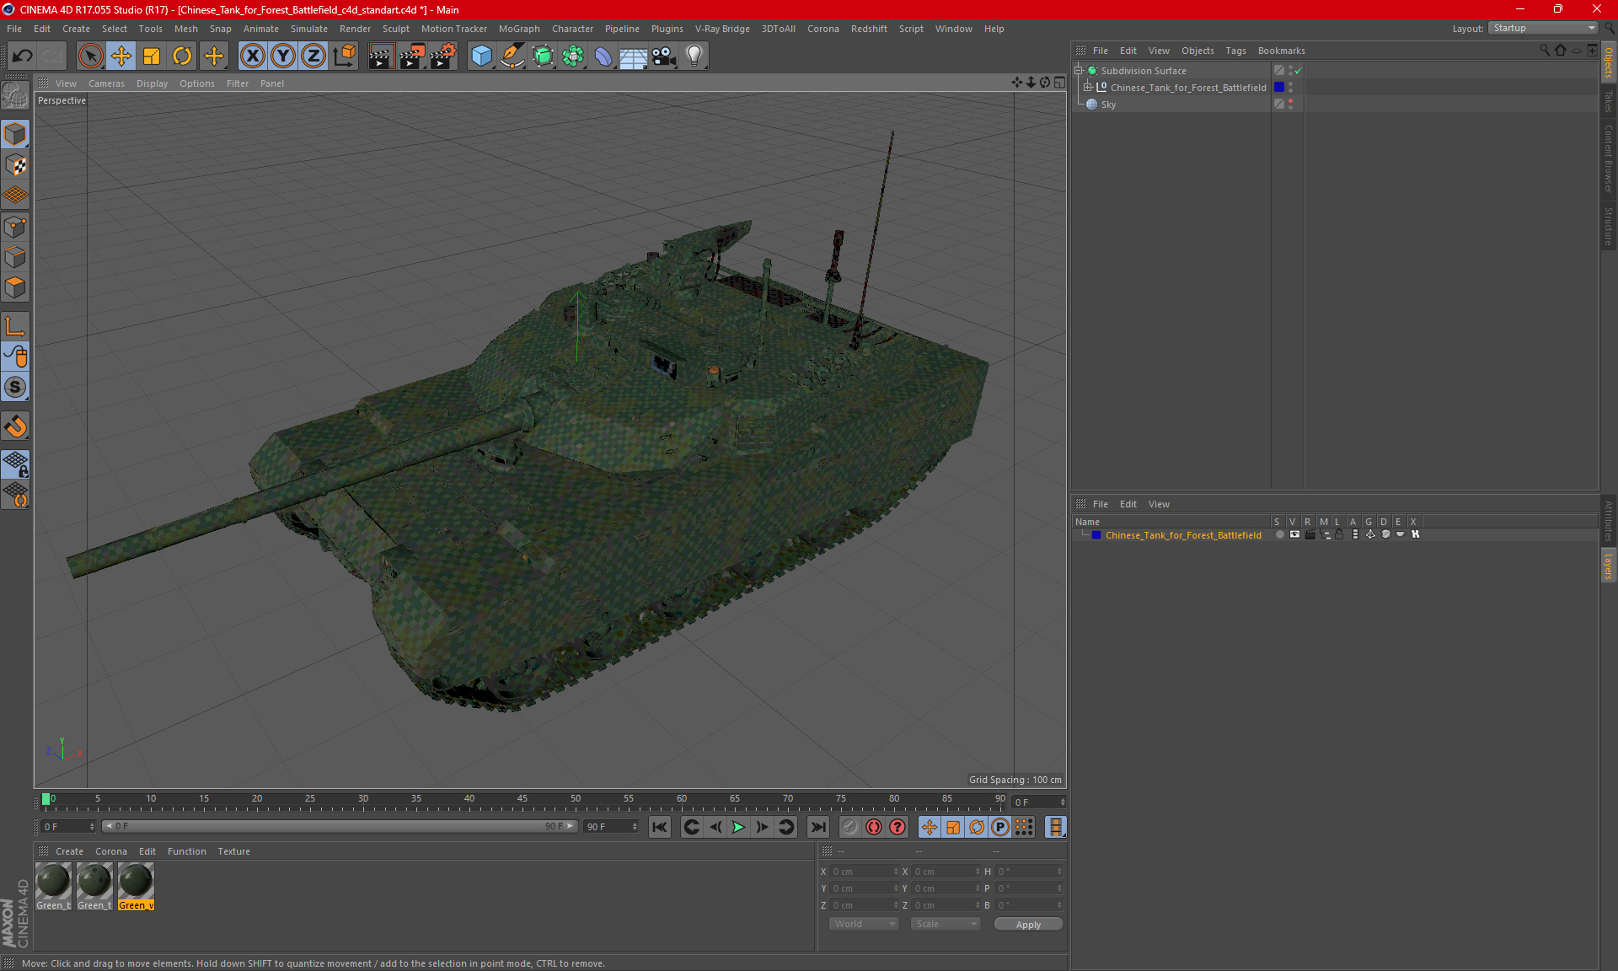This screenshot has height=971, width=1618.
Task: Click blue color swatch in Layers manager
Action: point(1096,535)
